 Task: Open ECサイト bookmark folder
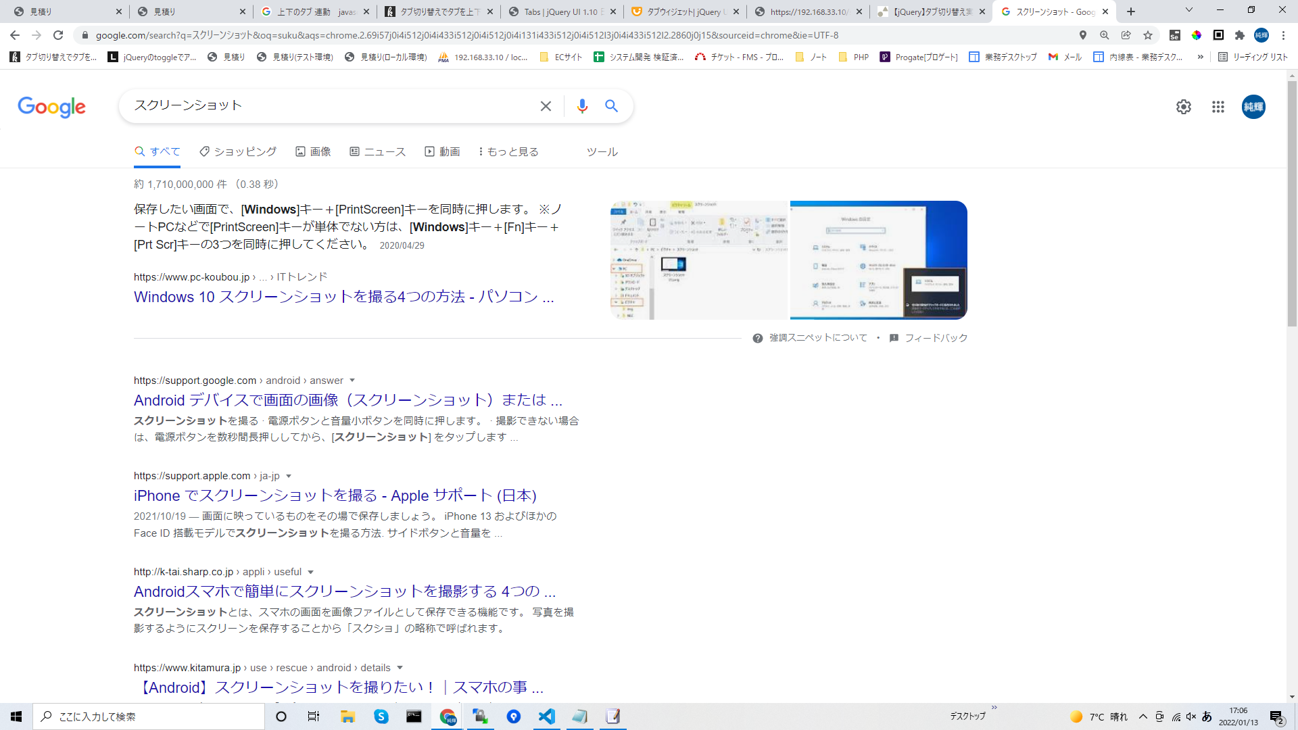tap(561, 57)
